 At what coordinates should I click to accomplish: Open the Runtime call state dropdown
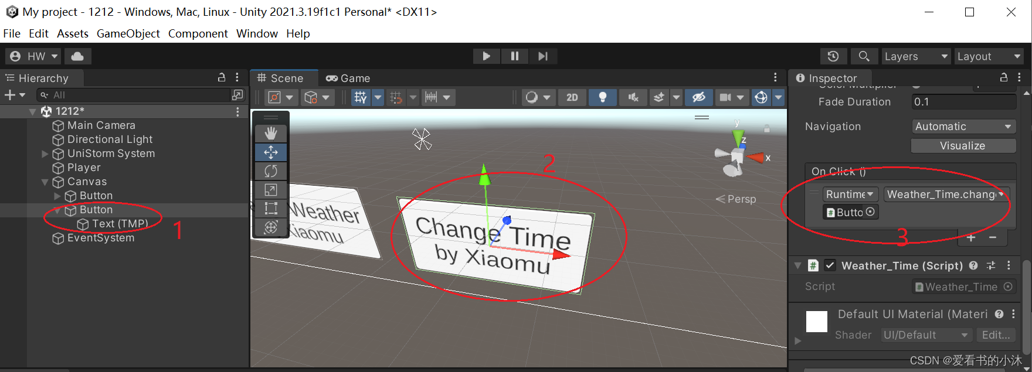tap(850, 194)
